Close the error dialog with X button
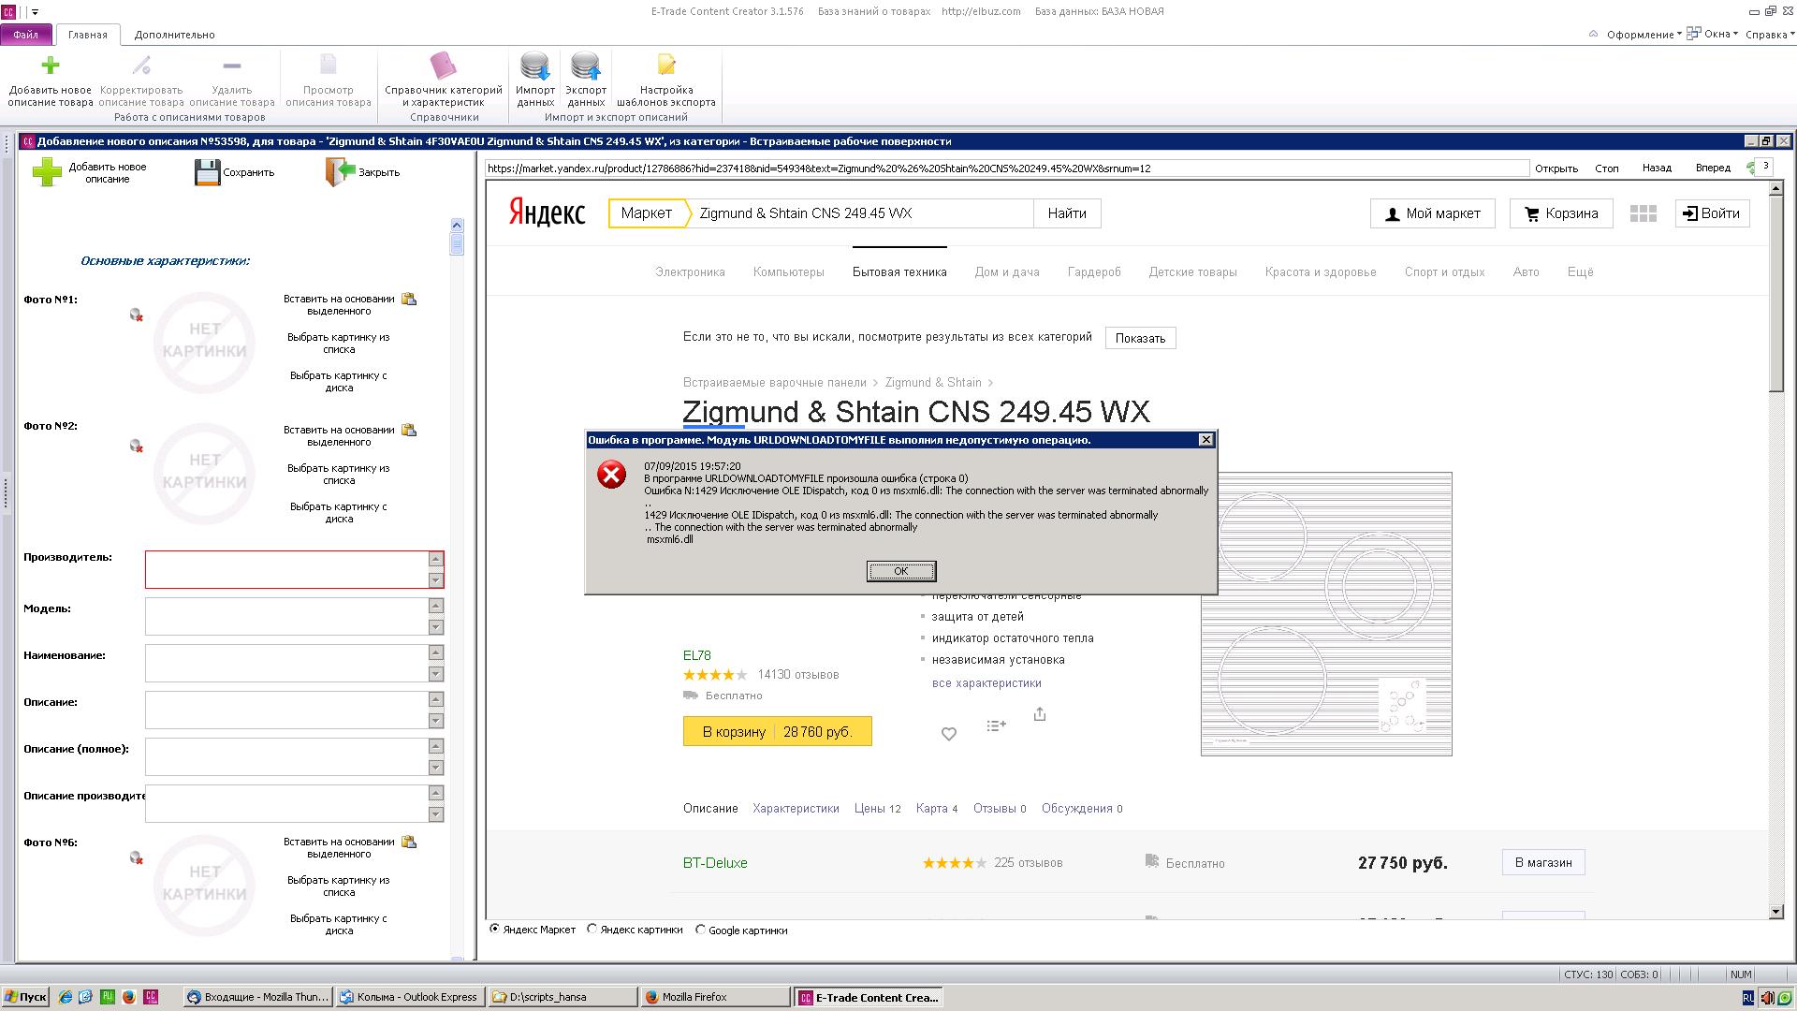The image size is (1797, 1011). click(1206, 440)
